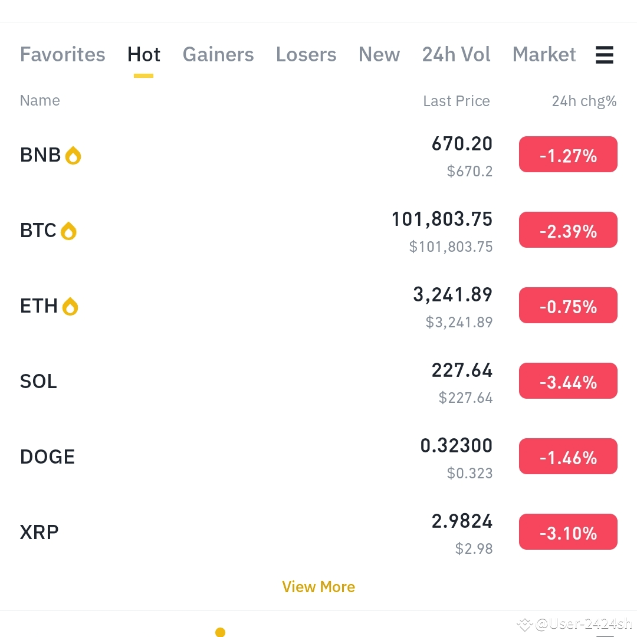
Task: Sort the list by Last Price
Action: [456, 100]
